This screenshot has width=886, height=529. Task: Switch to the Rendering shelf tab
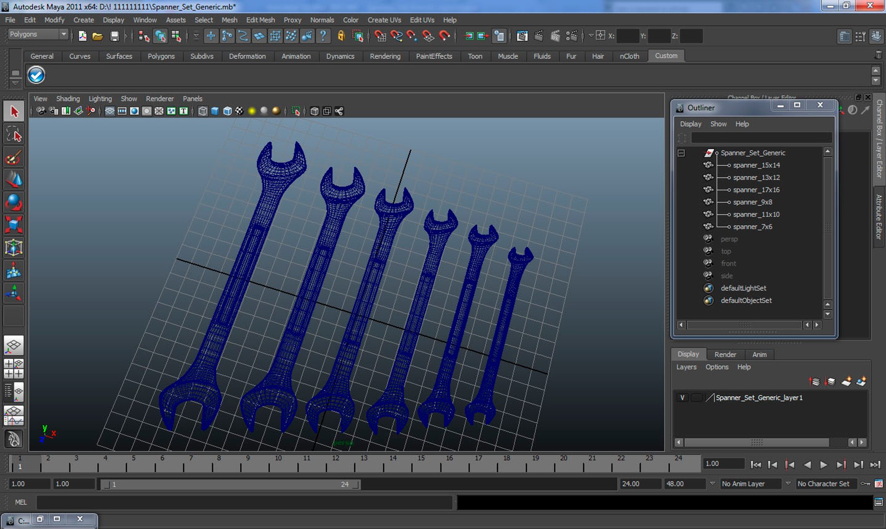[385, 56]
